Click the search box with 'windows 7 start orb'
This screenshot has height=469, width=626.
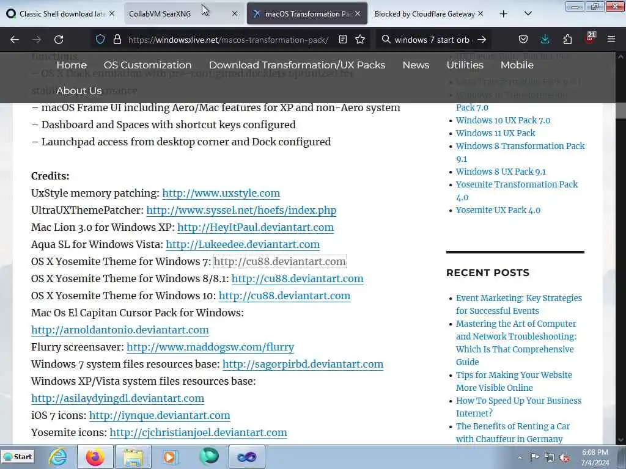click(432, 40)
